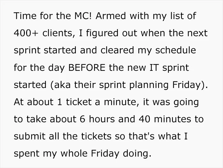The height and width of the screenshot is (168, 223).
Task: Click "Friday)." ending the parenthetical
Action: [190, 85]
